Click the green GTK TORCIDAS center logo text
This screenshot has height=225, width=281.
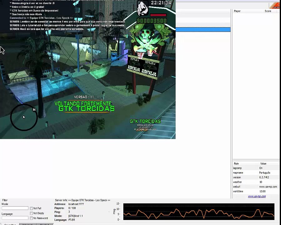click(x=86, y=108)
